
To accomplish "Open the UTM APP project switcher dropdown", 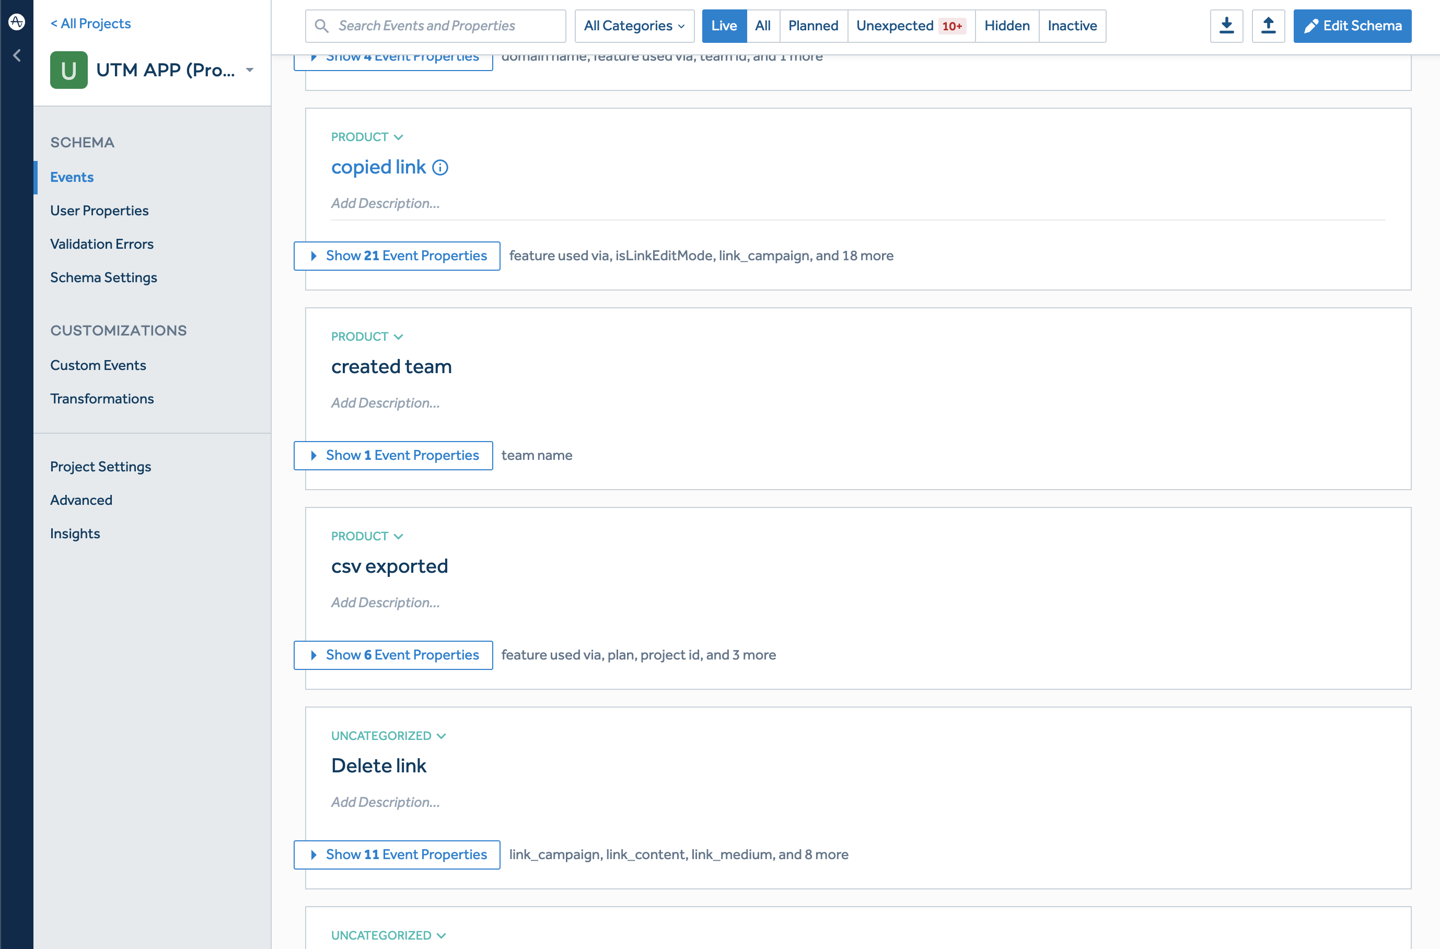I will point(249,70).
